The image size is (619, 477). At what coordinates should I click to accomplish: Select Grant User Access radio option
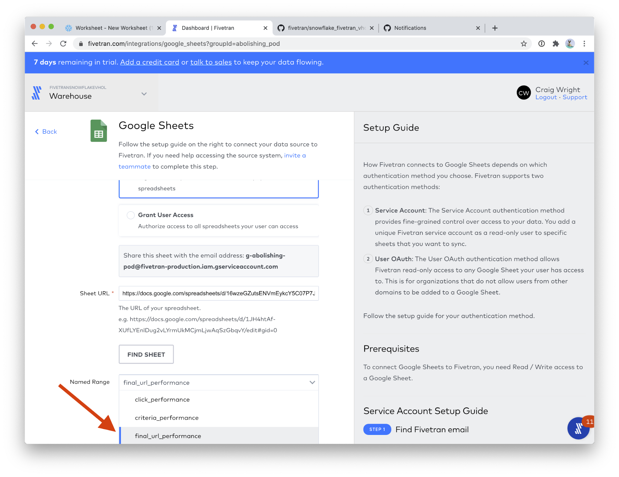click(x=131, y=215)
